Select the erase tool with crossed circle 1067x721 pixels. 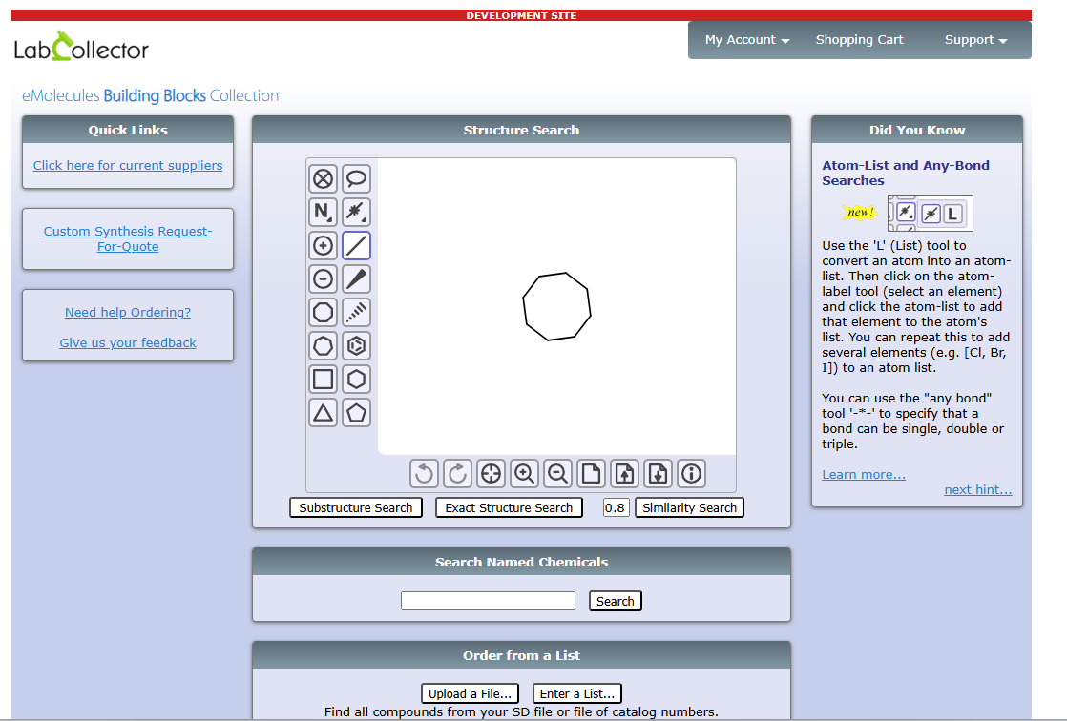[x=324, y=179]
